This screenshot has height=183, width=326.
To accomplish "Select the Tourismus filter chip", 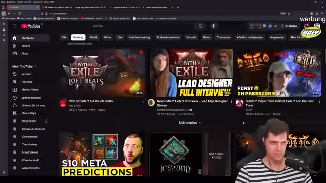I will pos(224,37).
